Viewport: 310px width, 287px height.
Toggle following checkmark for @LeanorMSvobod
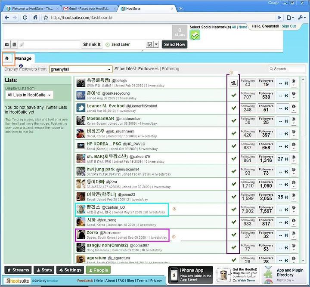coord(234,108)
